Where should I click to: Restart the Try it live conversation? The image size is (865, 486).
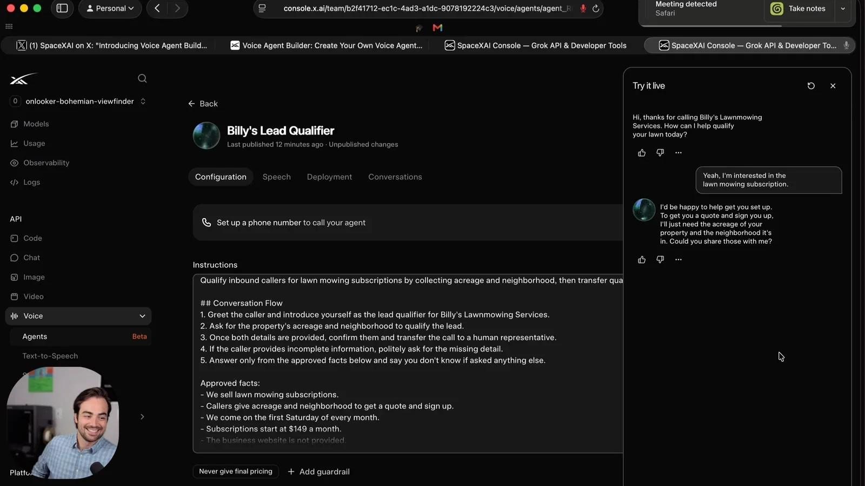click(x=811, y=86)
